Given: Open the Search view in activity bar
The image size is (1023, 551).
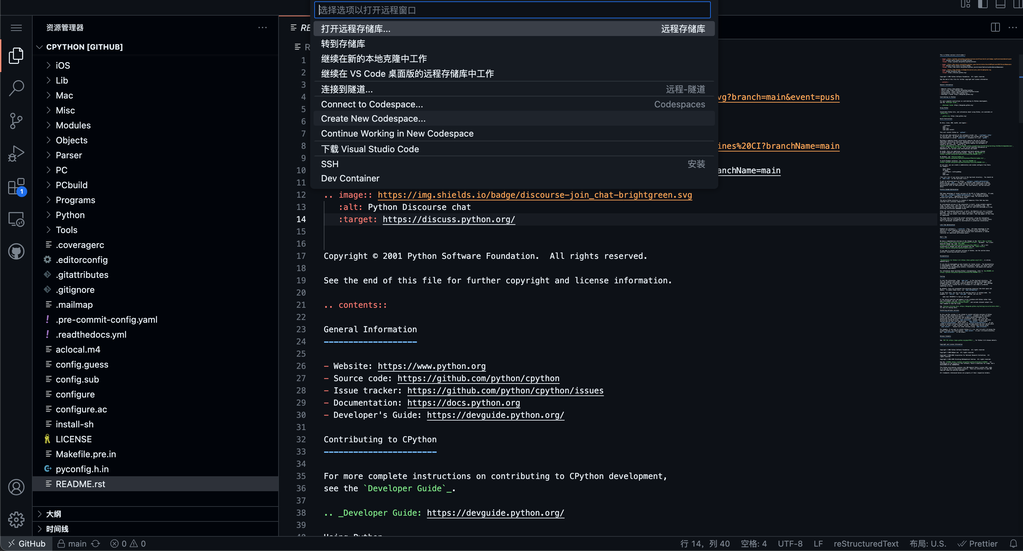Looking at the screenshot, I should [16, 88].
